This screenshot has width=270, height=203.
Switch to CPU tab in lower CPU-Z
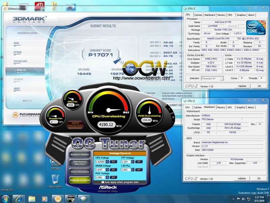point(187,107)
